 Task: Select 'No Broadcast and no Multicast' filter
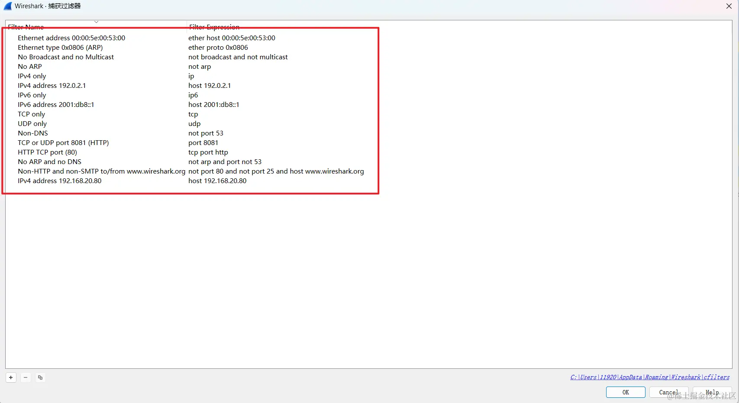click(x=66, y=57)
